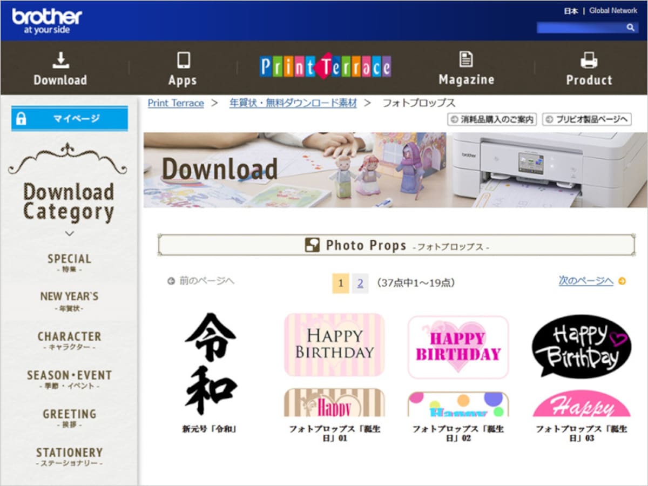Open the black speech-bubble Birthday 03 thumbnail
The height and width of the screenshot is (486, 648).
(581, 364)
